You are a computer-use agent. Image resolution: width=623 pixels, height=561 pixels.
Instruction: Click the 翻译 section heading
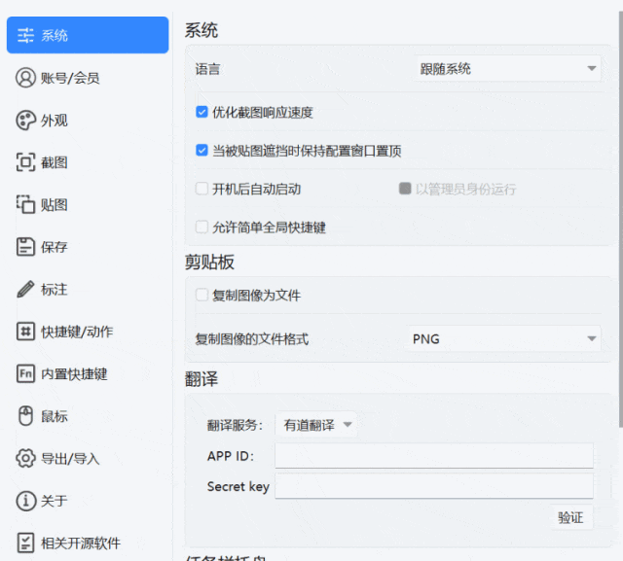[202, 379]
